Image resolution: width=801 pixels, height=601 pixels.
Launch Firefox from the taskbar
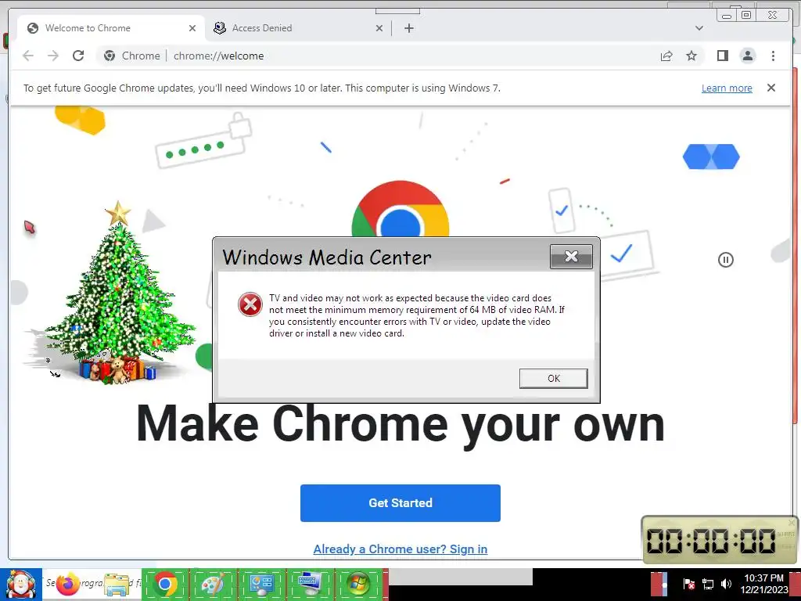point(68,584)
